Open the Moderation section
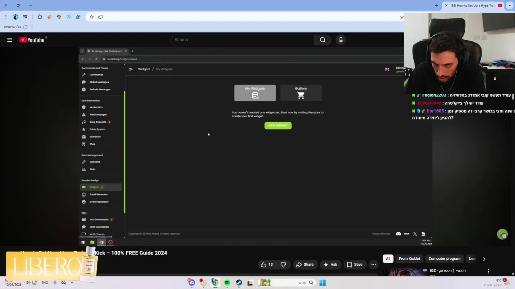The width and height of the screenshot is (515, 289). (101, 107)
